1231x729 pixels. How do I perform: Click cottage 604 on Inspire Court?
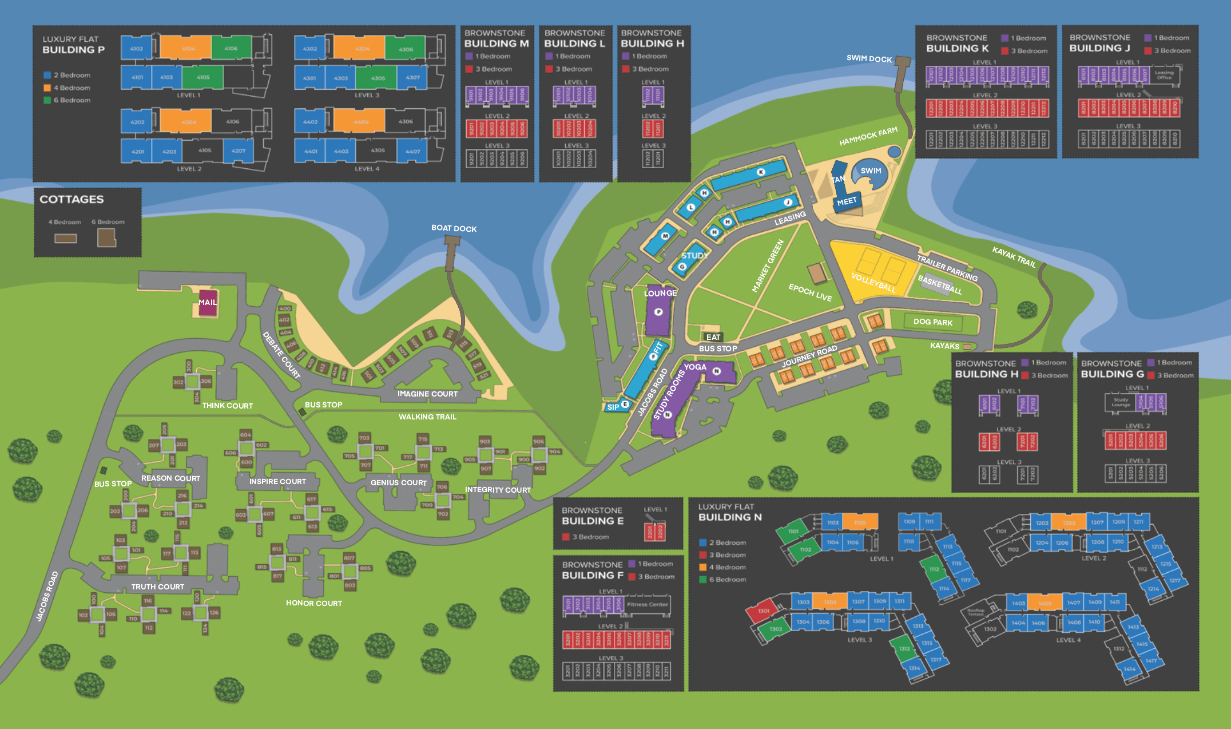click(245, 435)
